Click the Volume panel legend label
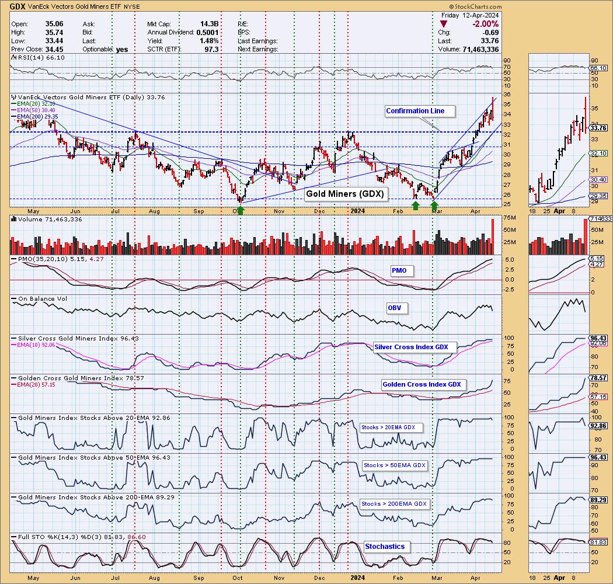 click(47, 220)
